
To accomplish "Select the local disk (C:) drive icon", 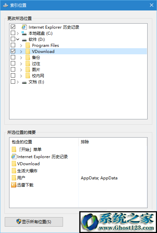I will tap(24, 33).
